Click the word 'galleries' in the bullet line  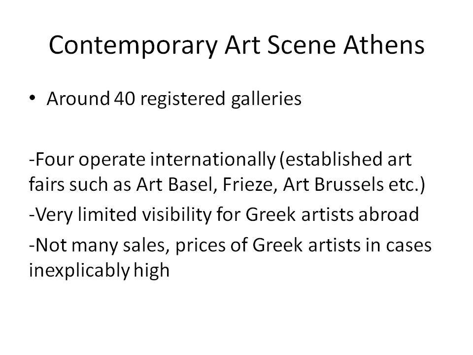[267, 99]
